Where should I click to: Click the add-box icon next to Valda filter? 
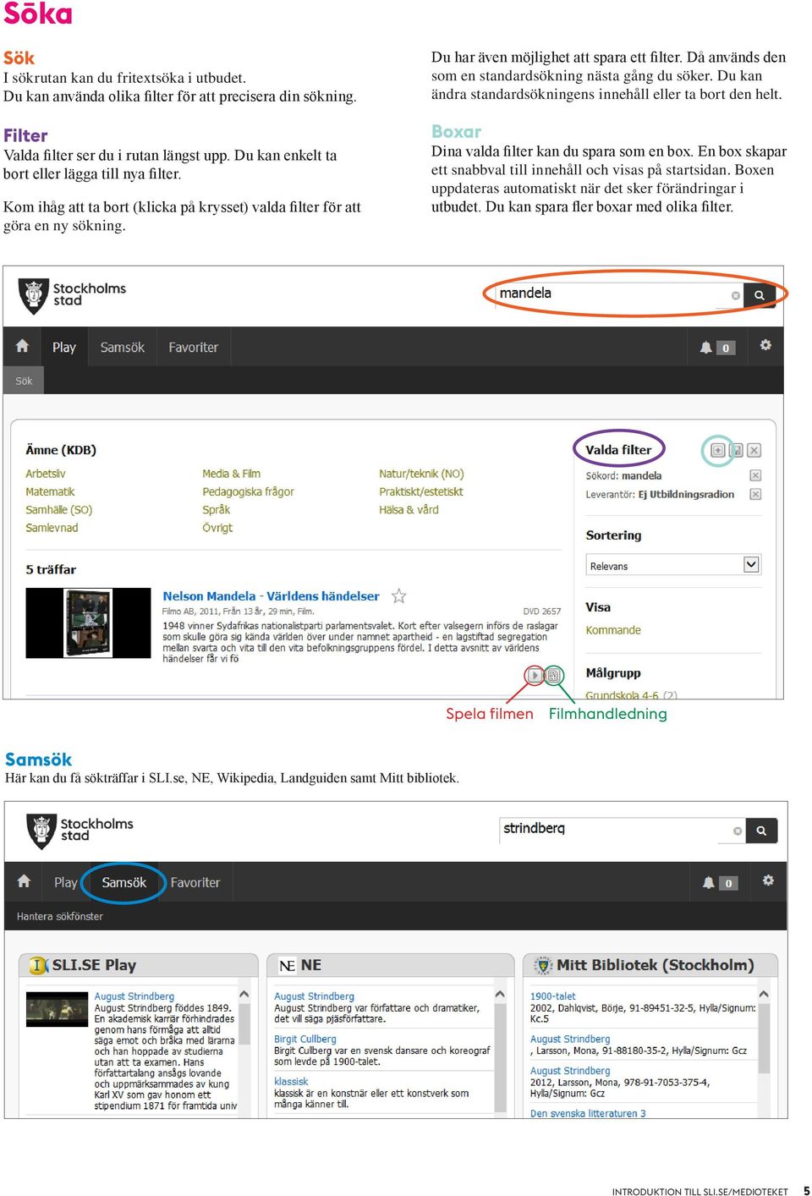[717, 450]
